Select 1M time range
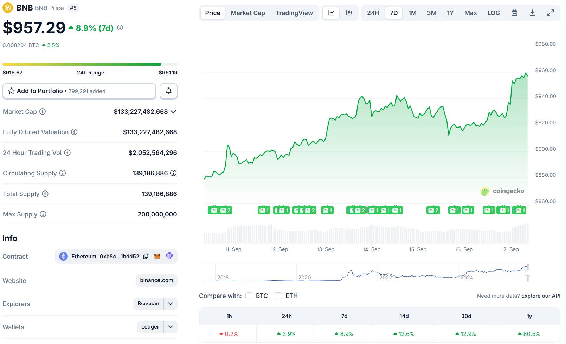The height and width of the screenshot is (344, 566). pos(412,13)
